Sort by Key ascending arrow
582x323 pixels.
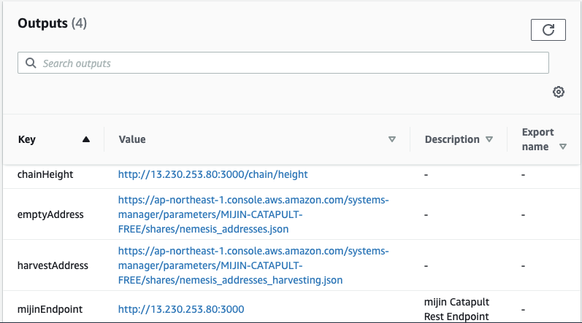tap(86, 139)
